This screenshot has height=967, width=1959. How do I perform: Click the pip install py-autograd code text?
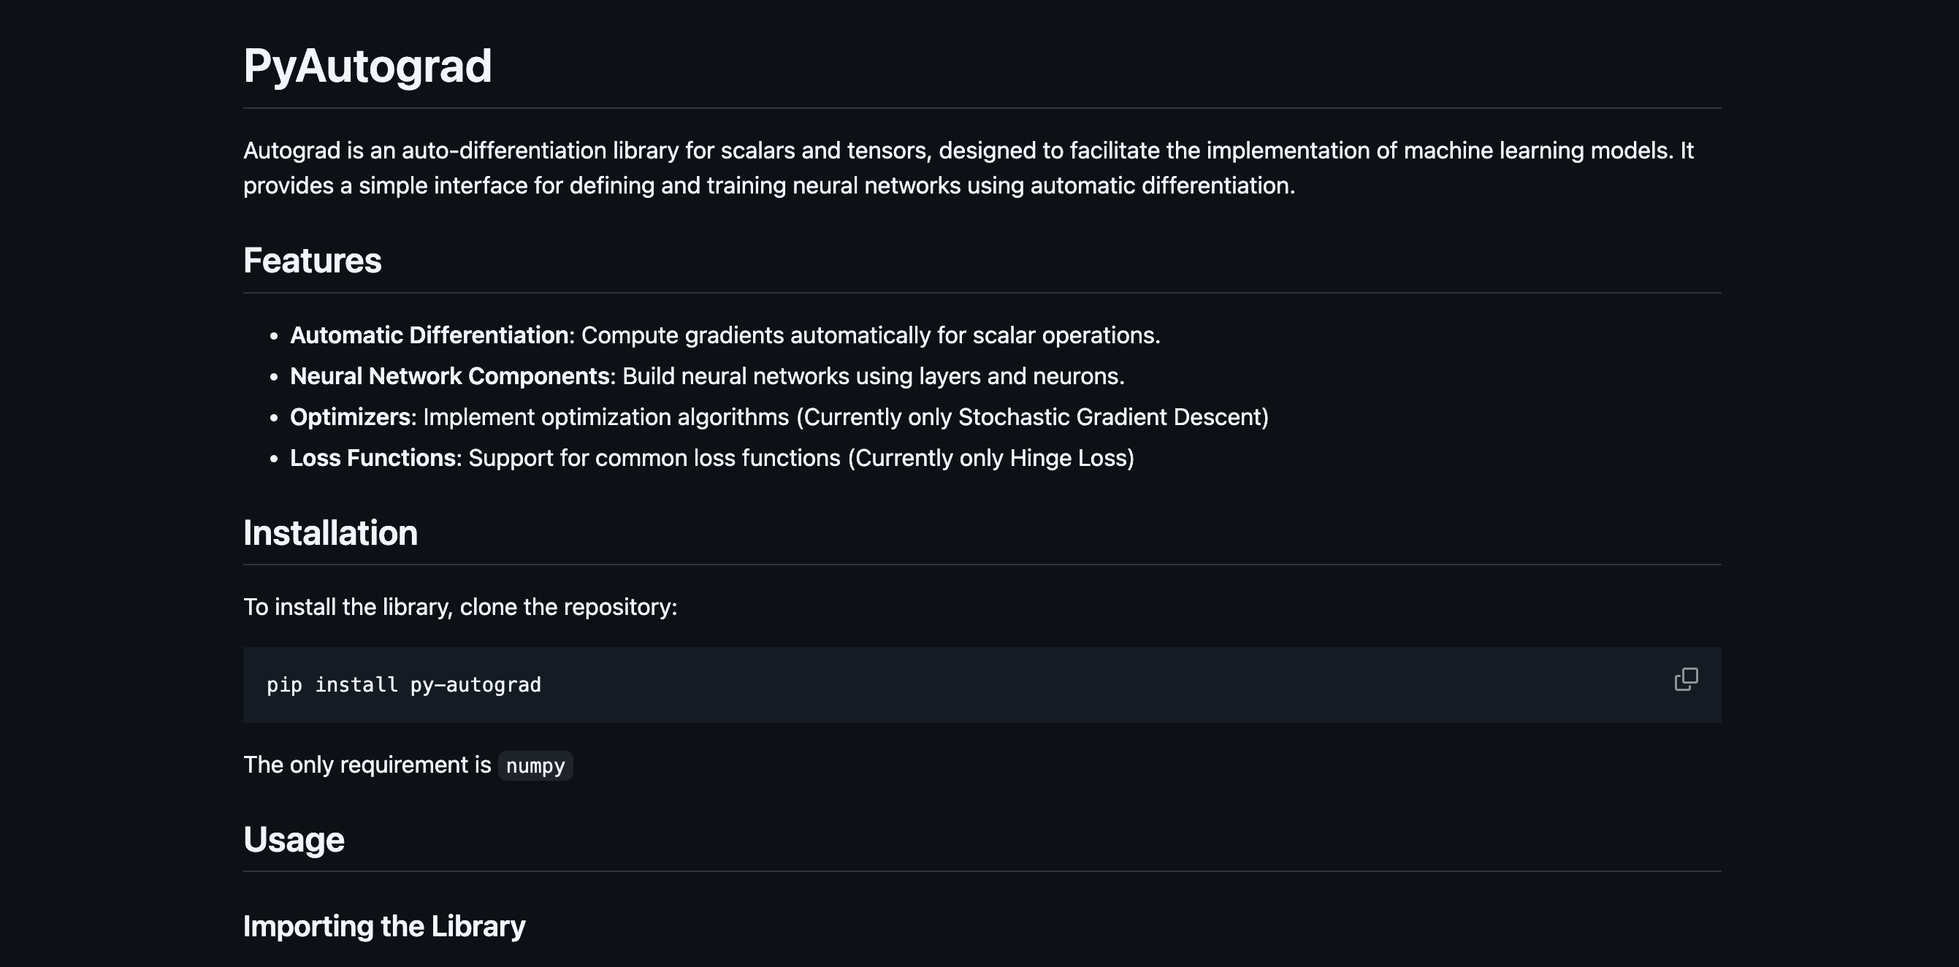coord(404,685)
